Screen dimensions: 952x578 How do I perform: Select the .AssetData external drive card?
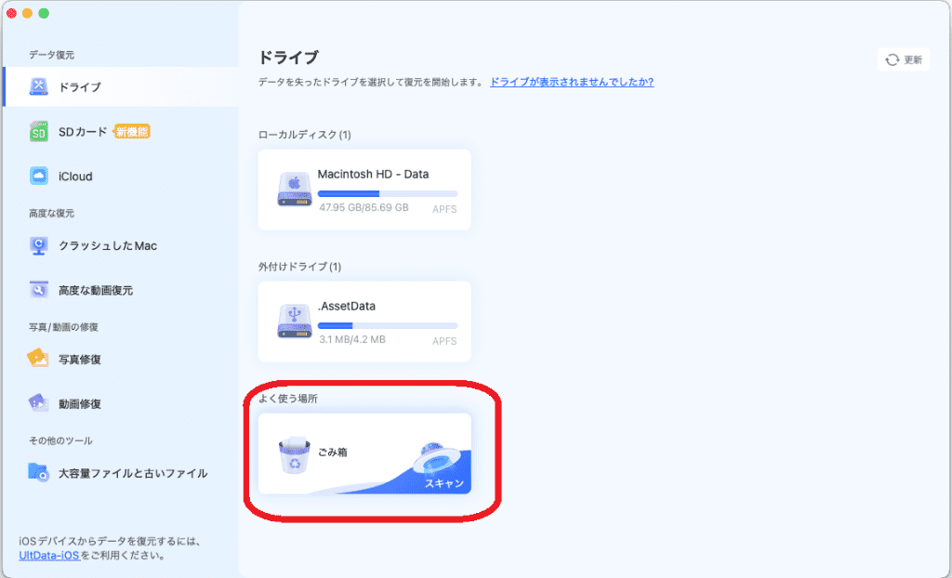364,322
